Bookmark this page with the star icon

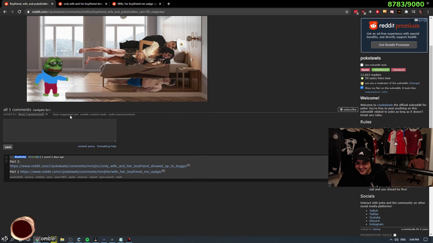(347, 12)
